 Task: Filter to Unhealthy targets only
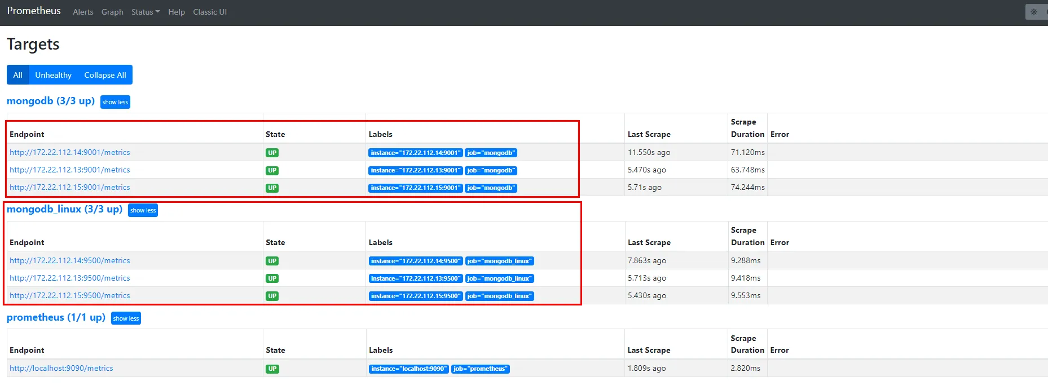click(x=54, y=75)
